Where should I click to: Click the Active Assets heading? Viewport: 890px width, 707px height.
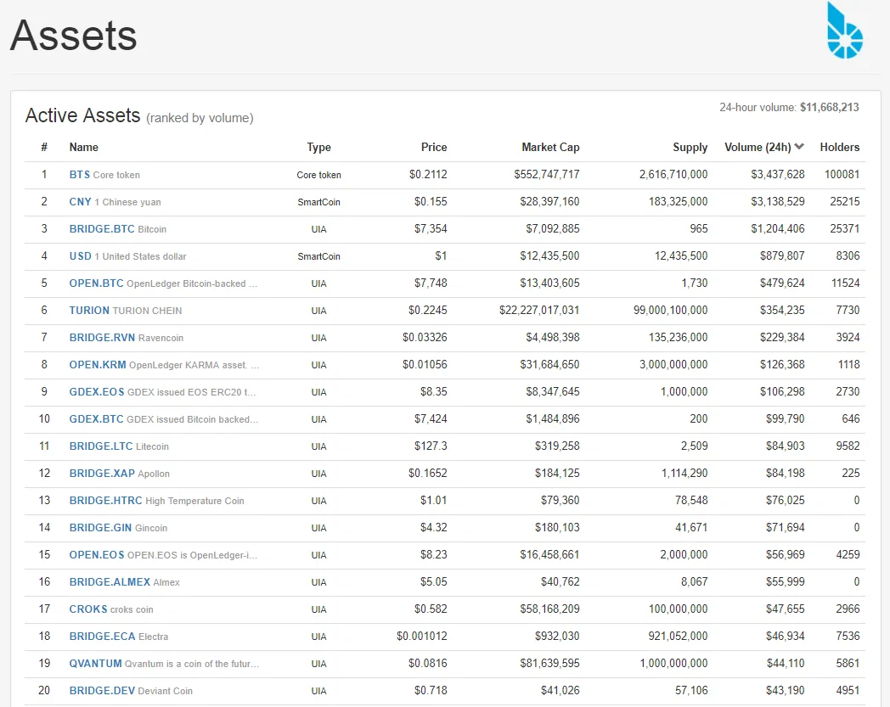83,115
